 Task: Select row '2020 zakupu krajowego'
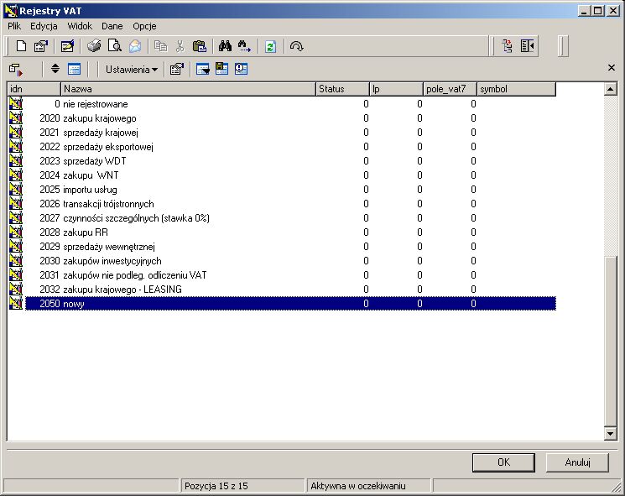click(281, 118)
